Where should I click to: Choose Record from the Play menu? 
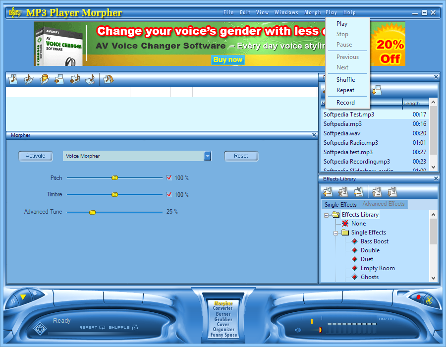coord(347,103)
